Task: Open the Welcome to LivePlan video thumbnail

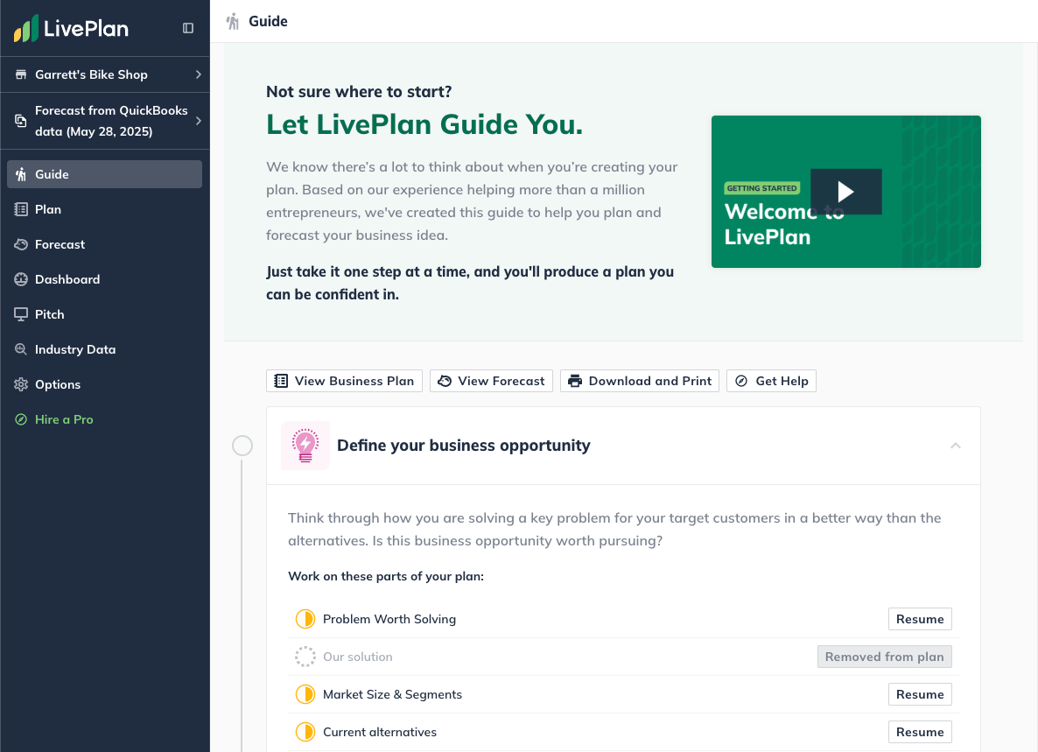Action: click(846, 192)
